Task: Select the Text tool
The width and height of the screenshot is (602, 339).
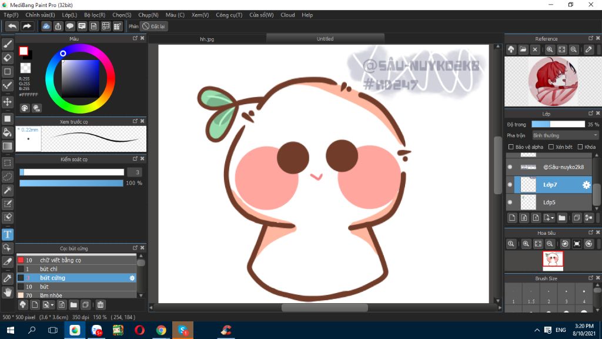Action: [x=7, y=234]
